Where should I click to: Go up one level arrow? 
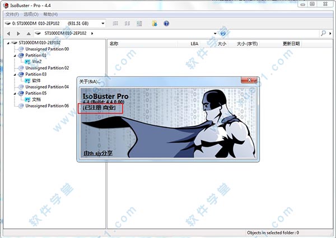click(x=29, y=34)
